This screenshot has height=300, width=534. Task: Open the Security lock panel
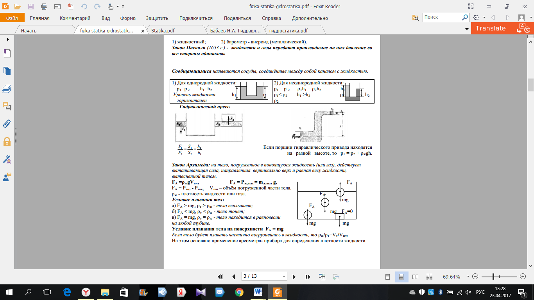pos(7,141)
